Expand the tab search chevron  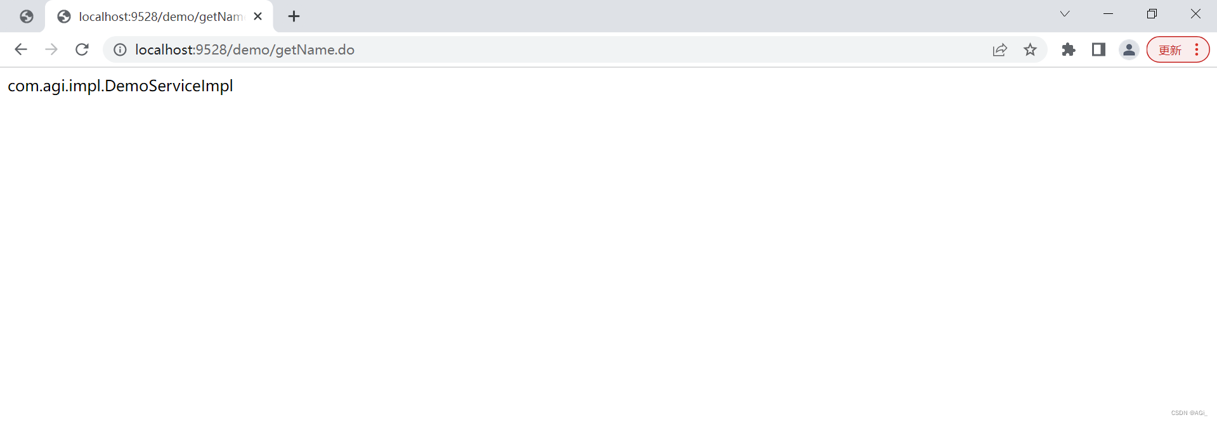pyautogui.click(x=1065, y=14)
